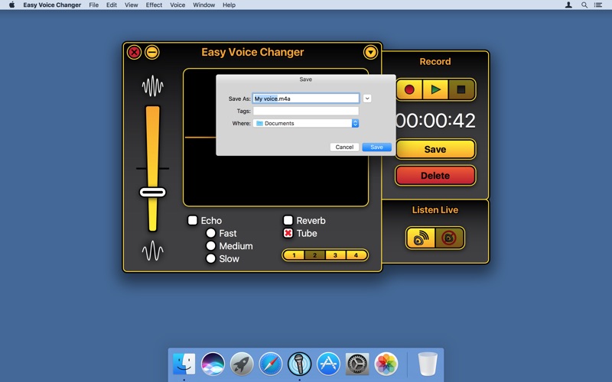Click the high pitch waveform icon
Image resolution: width=612 pixels, height=382 pixels.
pos(152,86)
